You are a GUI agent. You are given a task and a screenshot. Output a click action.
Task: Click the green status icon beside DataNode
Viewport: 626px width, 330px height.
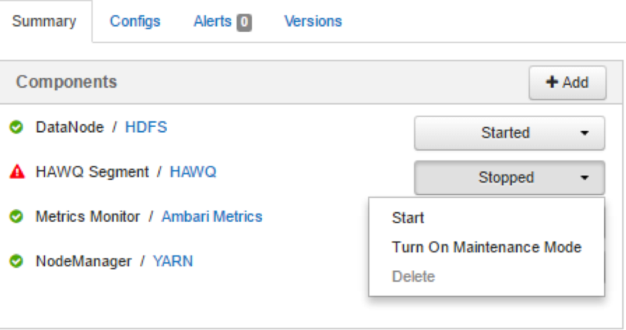tap(17, 127)
